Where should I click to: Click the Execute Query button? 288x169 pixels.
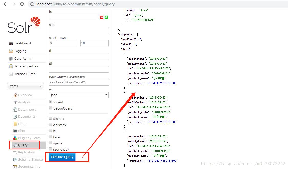pos(62,157)
